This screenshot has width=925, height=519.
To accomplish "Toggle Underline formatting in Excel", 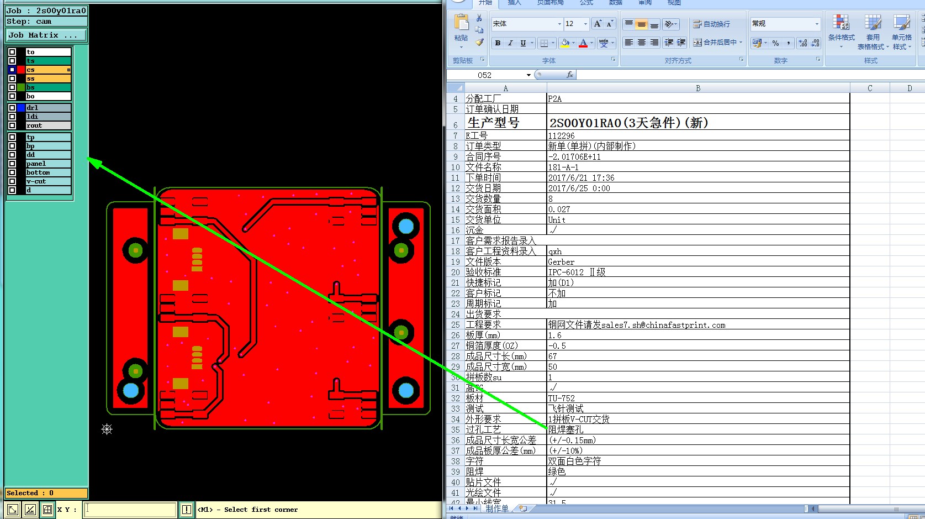I will (x=523, y=43).
